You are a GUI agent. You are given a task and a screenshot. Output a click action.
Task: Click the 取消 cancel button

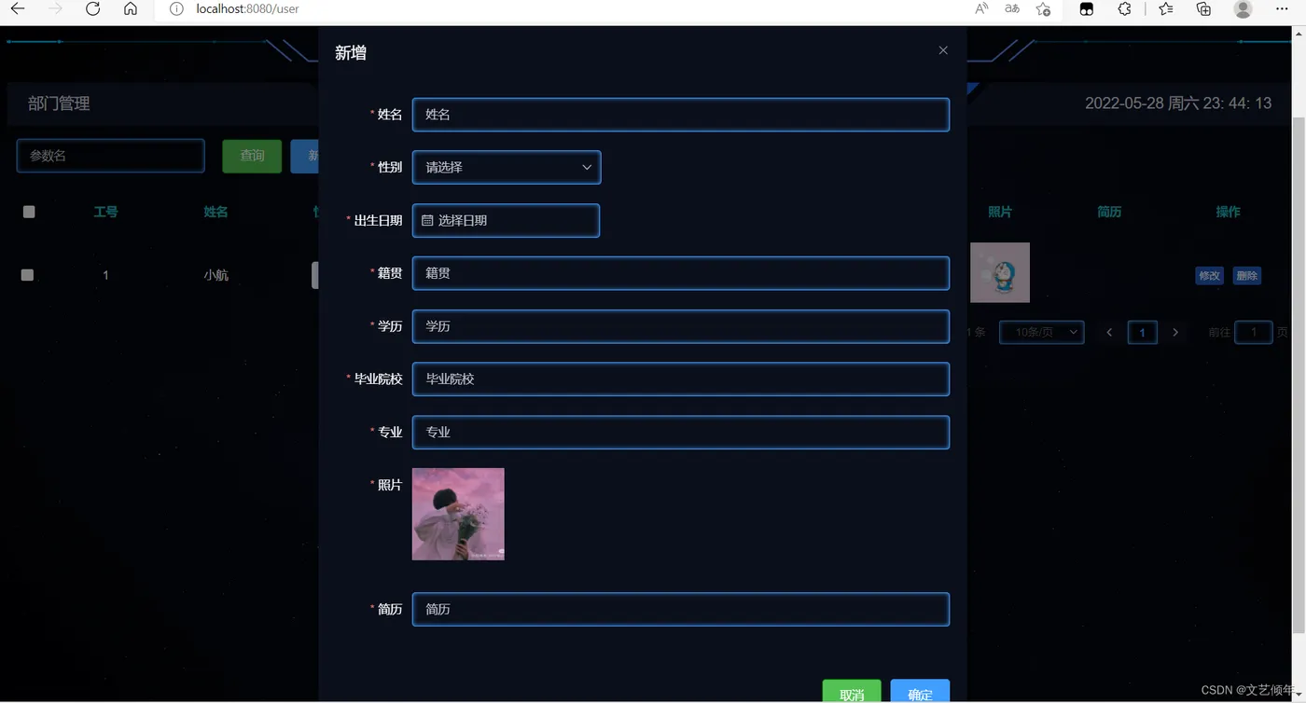pyautogui.click(x=852, y=694)
